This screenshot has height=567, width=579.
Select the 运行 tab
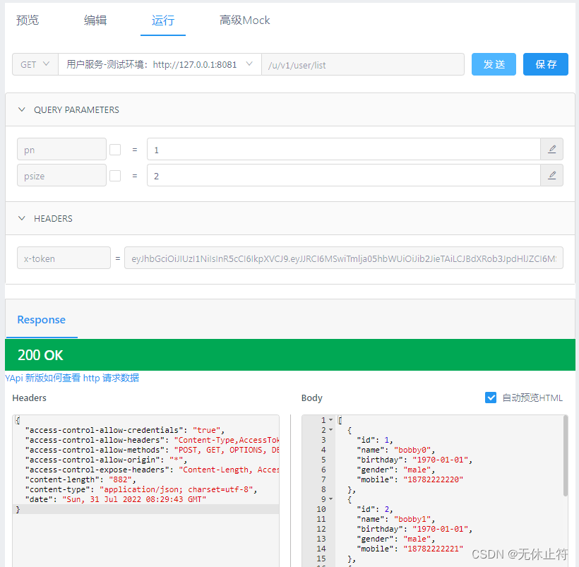tap(163, 20)
